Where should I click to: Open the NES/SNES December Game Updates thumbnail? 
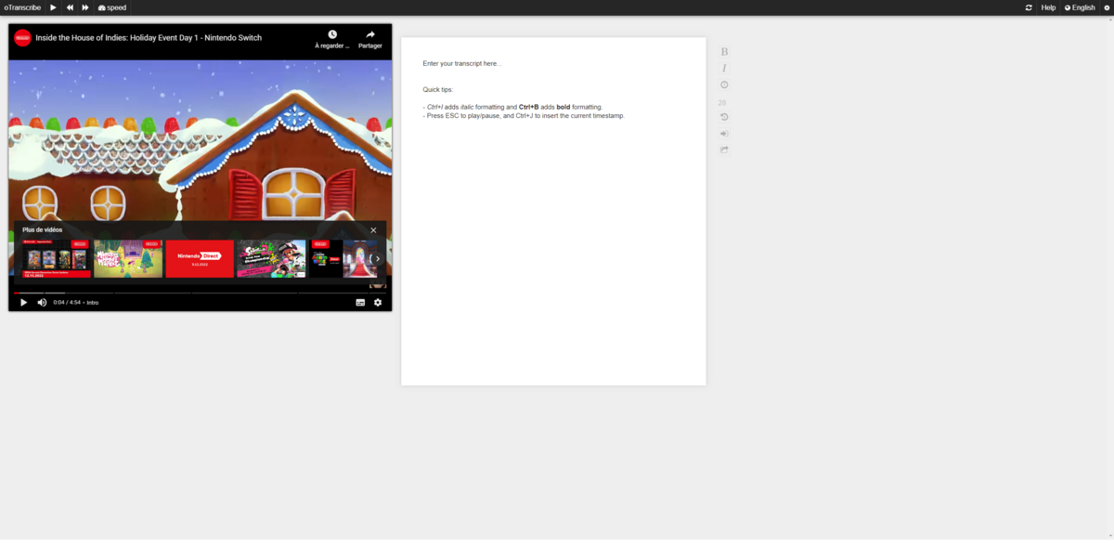[57, 259]
